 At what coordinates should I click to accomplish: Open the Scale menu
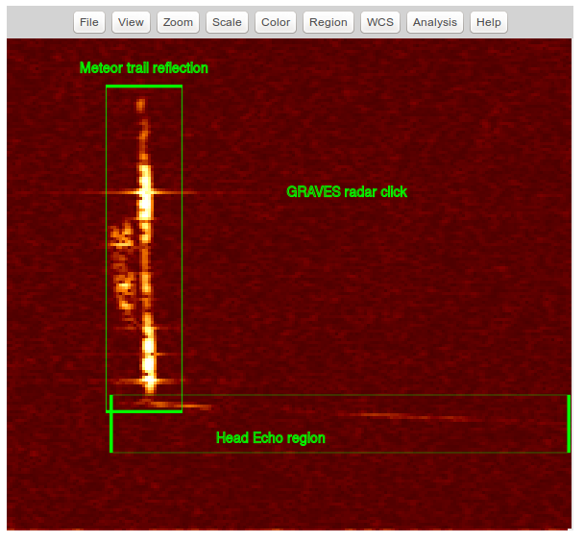(227, 22)
